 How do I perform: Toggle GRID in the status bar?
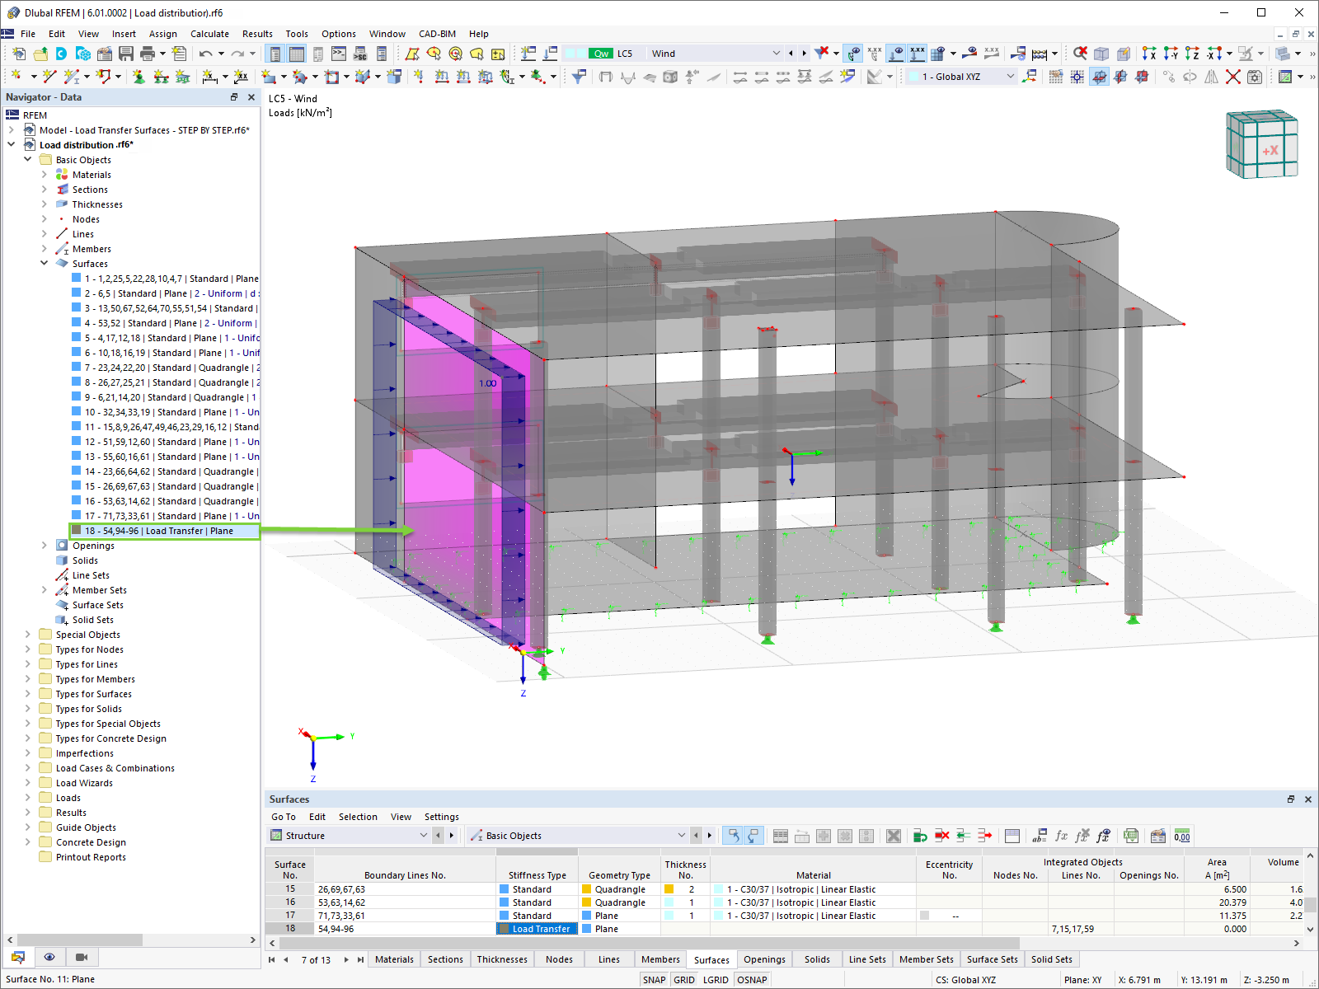[684, 980]
